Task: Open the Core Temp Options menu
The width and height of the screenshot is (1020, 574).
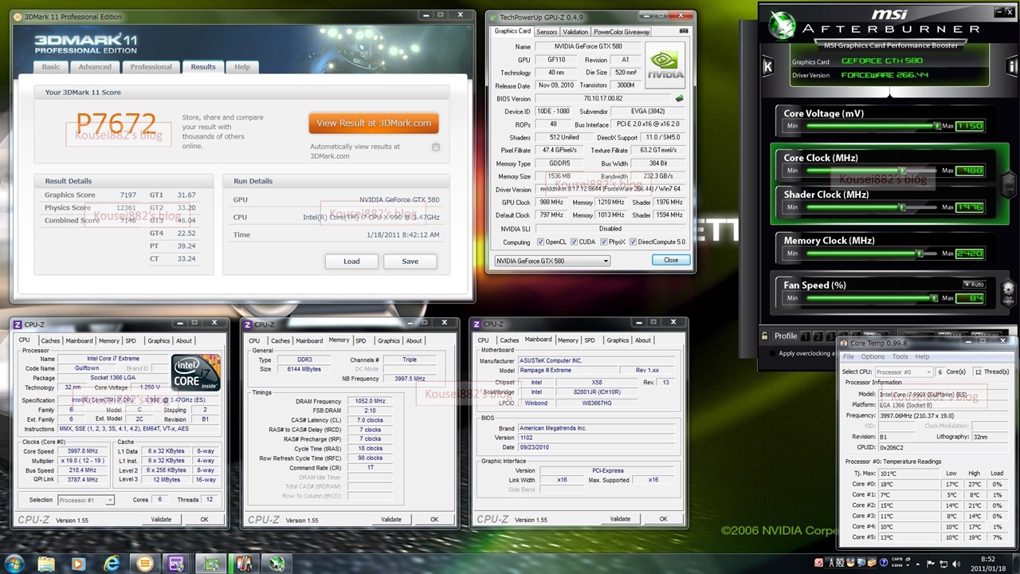Action: [x=873, y=356]
